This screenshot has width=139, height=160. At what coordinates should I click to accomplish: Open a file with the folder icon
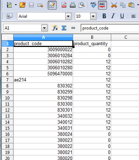22,5
